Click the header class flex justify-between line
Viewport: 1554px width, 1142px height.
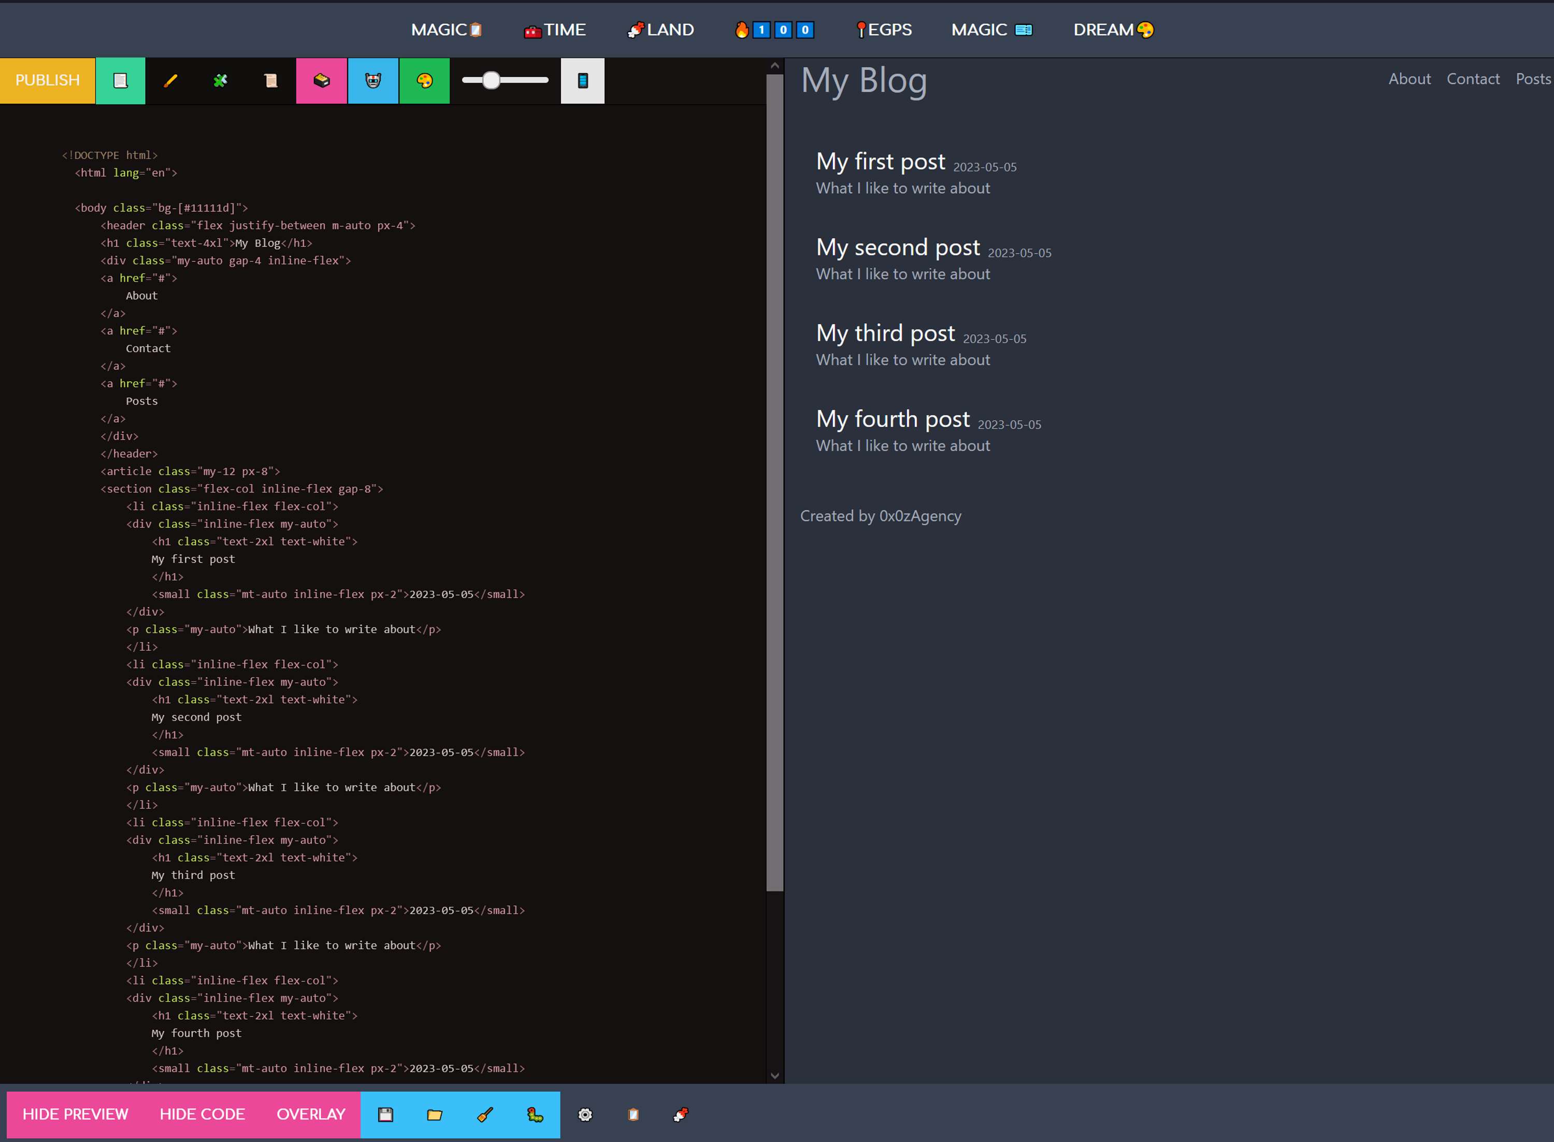[258, 225]
